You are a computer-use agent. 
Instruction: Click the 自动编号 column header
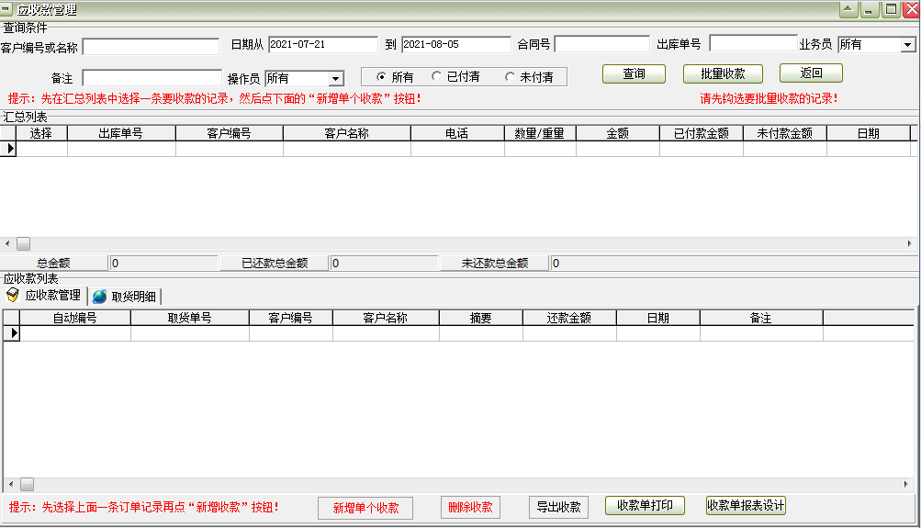tap(75, 318)
